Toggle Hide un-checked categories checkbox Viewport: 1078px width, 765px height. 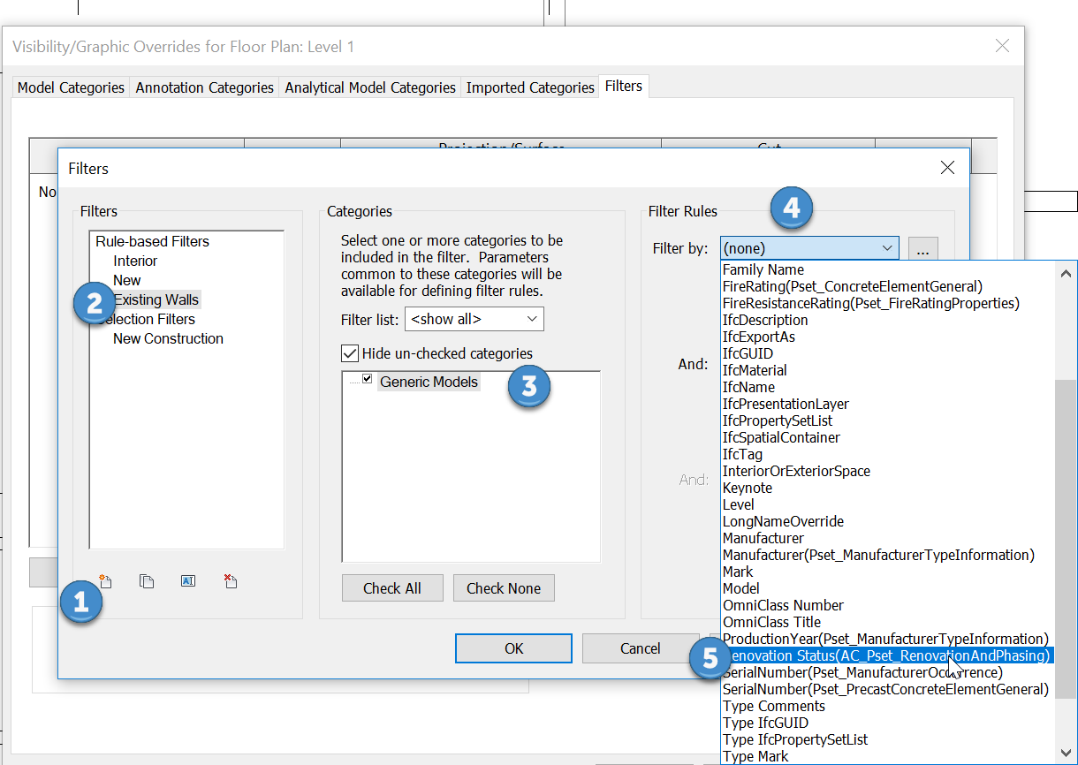pos(350,353)
